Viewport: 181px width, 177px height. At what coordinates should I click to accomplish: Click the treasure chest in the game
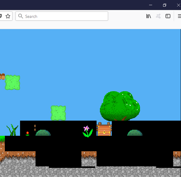[104, 129]
